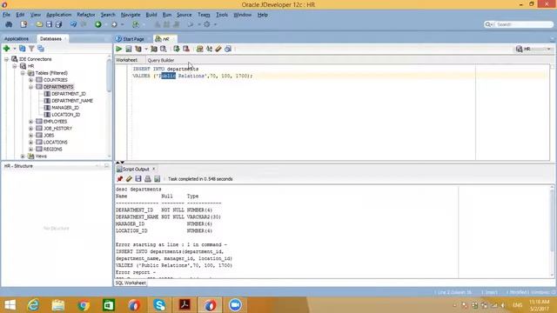This screenshot has height=313, width=557.
Task: Select the LOCATION_ID column in tree
Action: 66,115
